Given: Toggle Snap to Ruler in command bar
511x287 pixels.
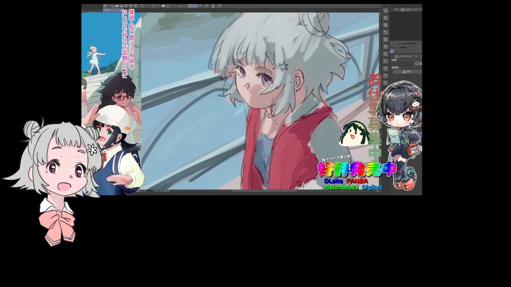Looking at the screenshot, I should coord(192,6).
